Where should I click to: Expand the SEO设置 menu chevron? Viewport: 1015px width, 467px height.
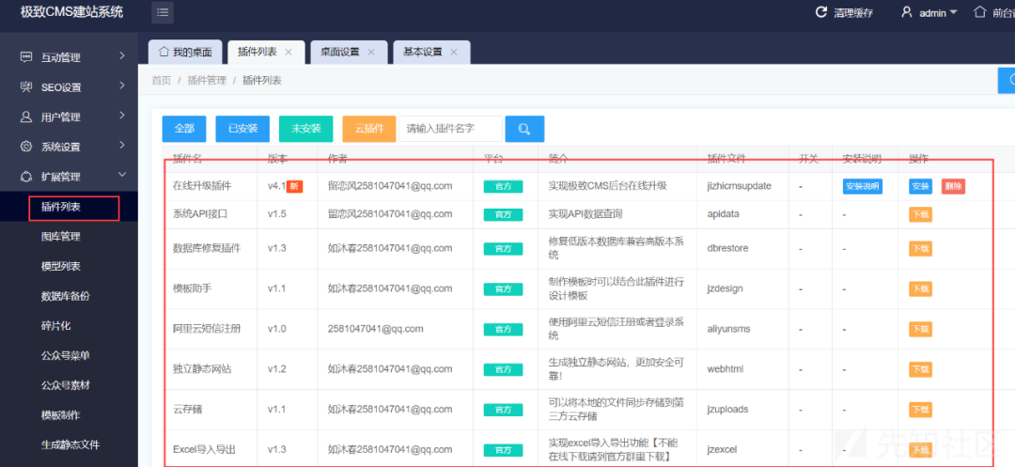click(x=121, y=86)
